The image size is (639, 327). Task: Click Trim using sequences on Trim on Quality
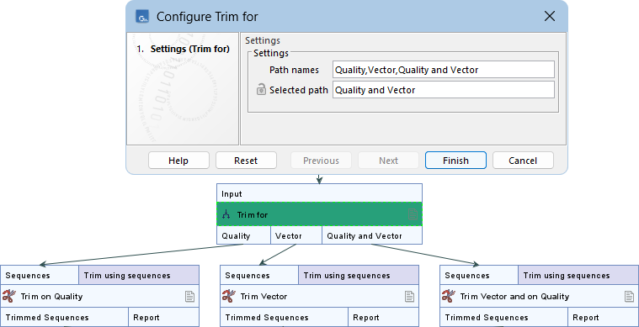coord(139,276)
